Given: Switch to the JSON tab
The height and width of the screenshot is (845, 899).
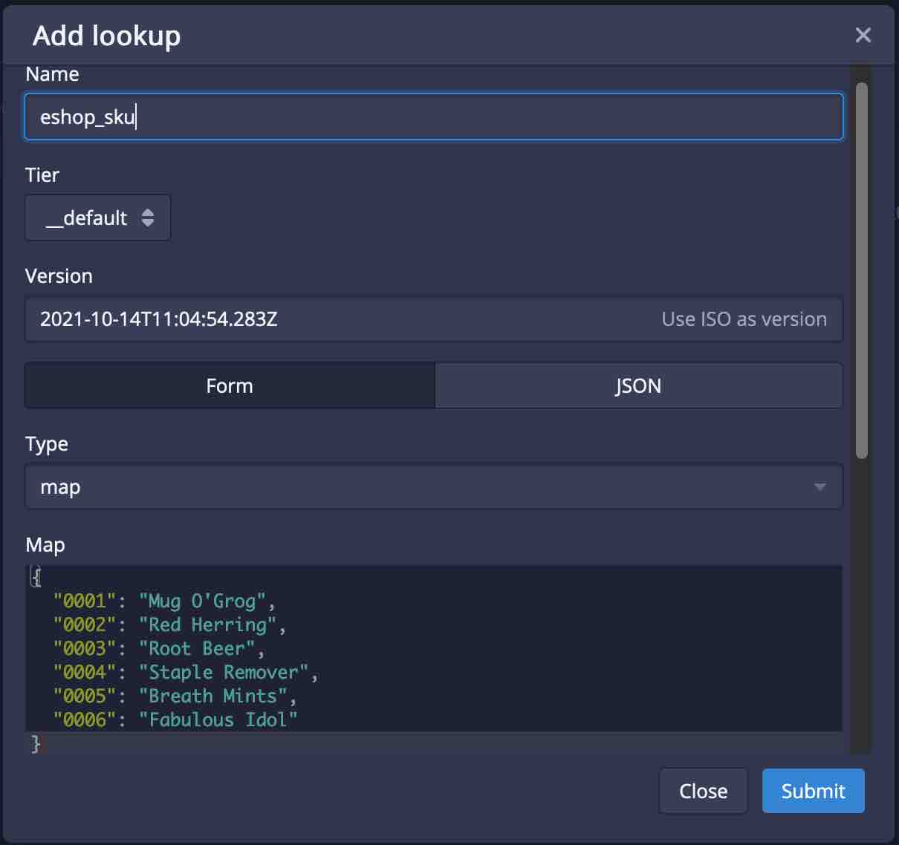Looking at the screenshot, I should pos(638,386).
